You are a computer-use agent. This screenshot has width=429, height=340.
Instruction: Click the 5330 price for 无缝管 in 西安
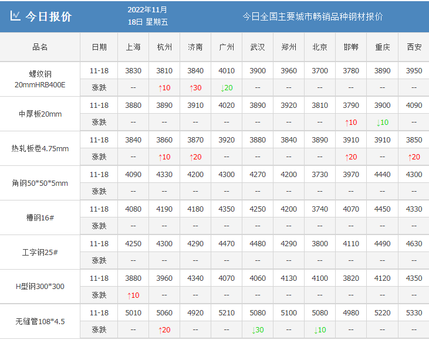tap(414, 313)
